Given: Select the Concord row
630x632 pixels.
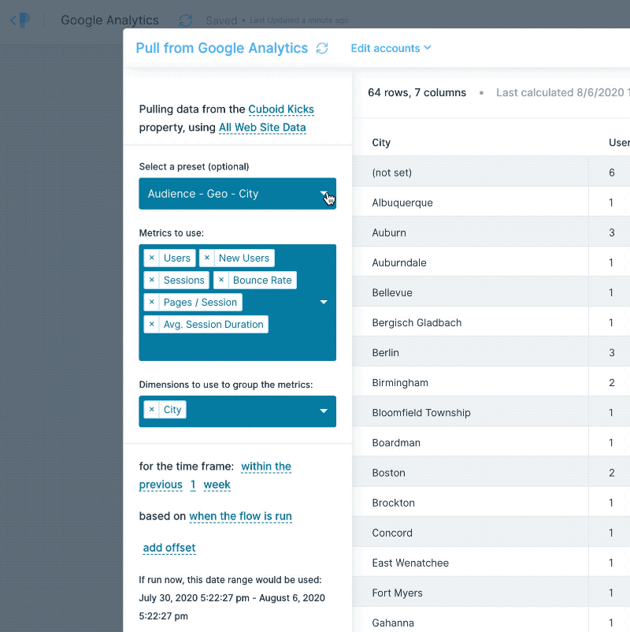Looking at the screenshot, I should point(491,533).
